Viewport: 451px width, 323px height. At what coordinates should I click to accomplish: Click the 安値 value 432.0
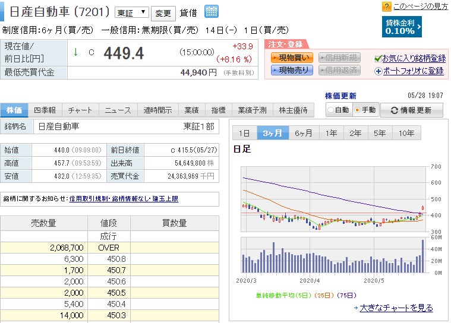(62, 176)
